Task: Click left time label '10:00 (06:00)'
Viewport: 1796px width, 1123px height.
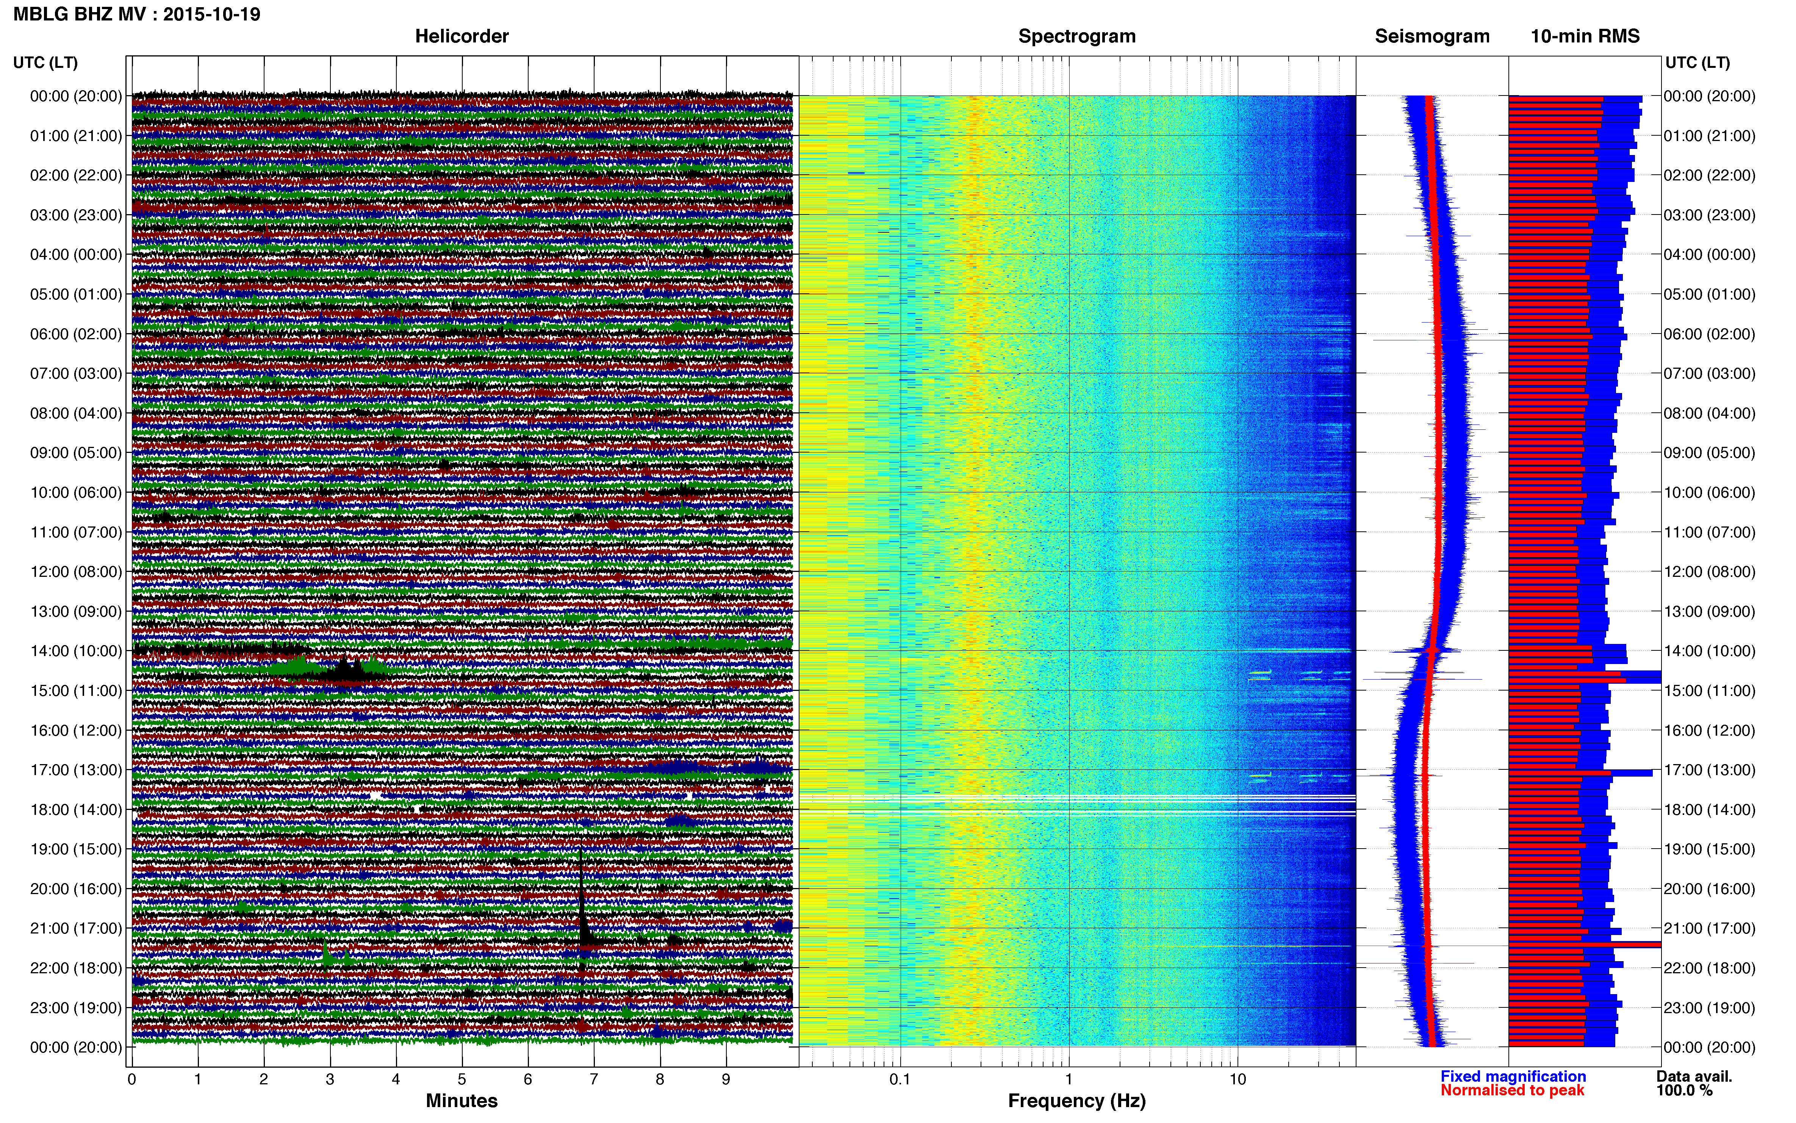Action: pyautogui.click(x=76, y=492)
